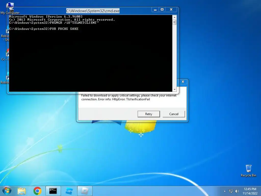
Task: Select the cmd.exe taskbar button
Action: point(53,191)
